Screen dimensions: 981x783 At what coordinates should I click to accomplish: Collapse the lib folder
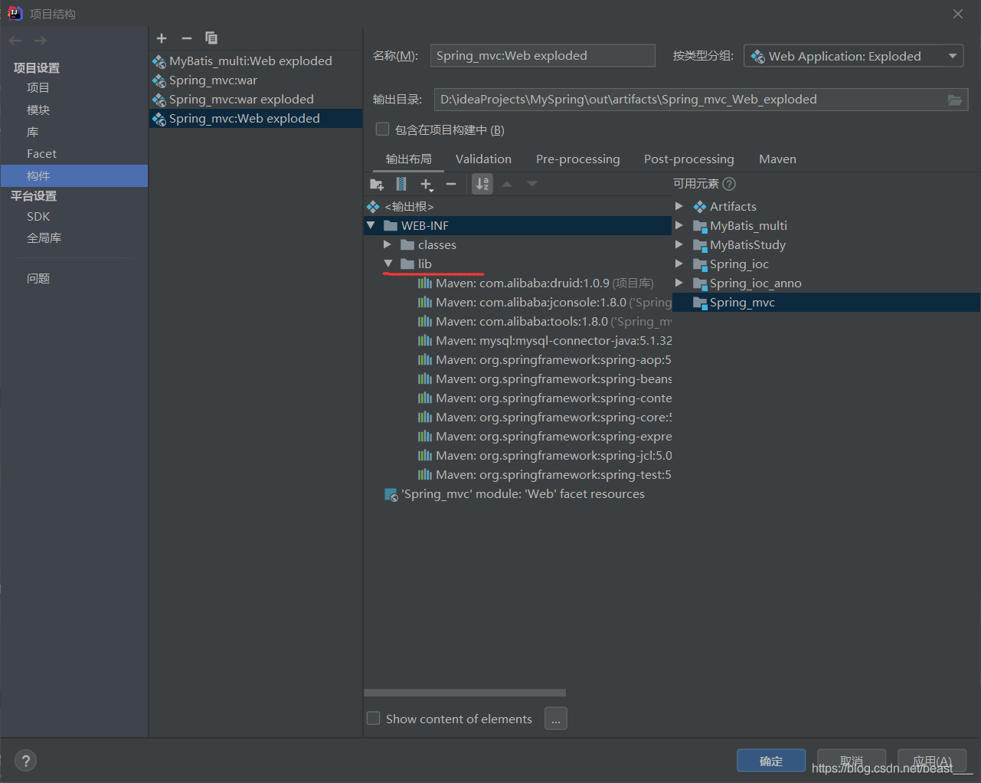pos(387,264)
